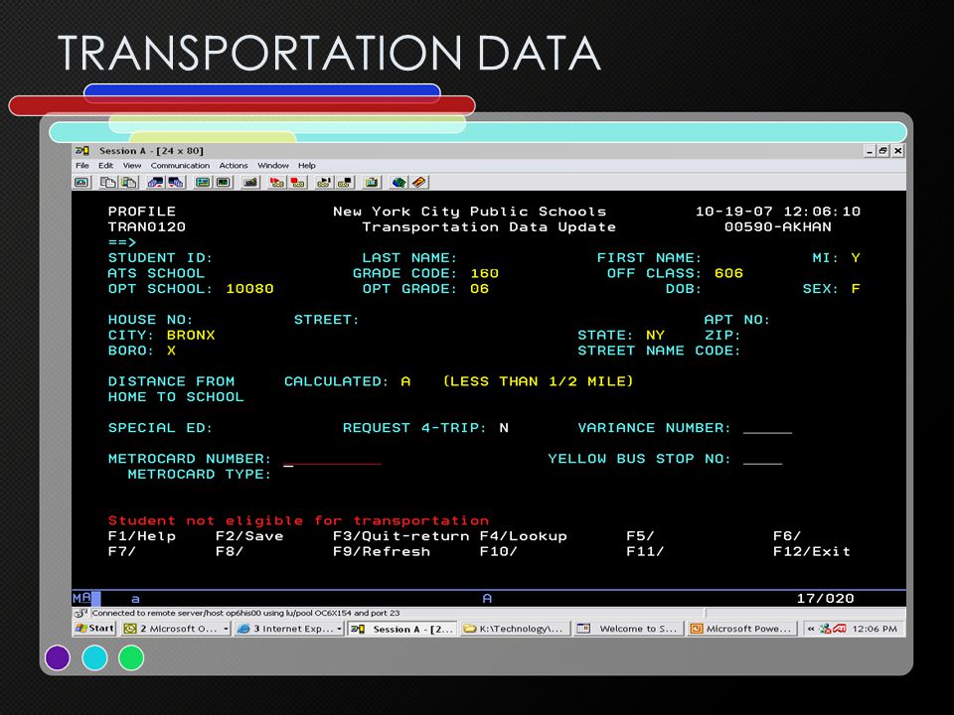Click the Copy toolbar icon

click(107, 182)
